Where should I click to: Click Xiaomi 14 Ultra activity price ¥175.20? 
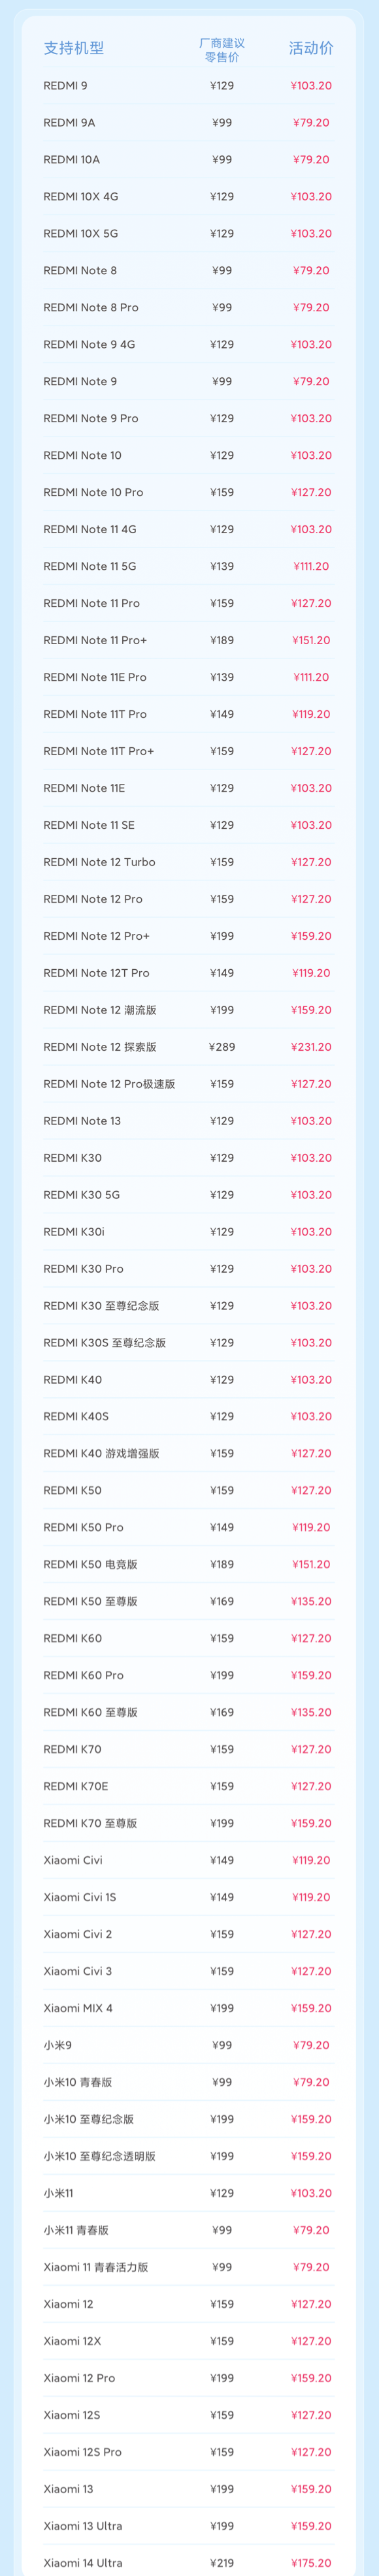coord(311,2563)
